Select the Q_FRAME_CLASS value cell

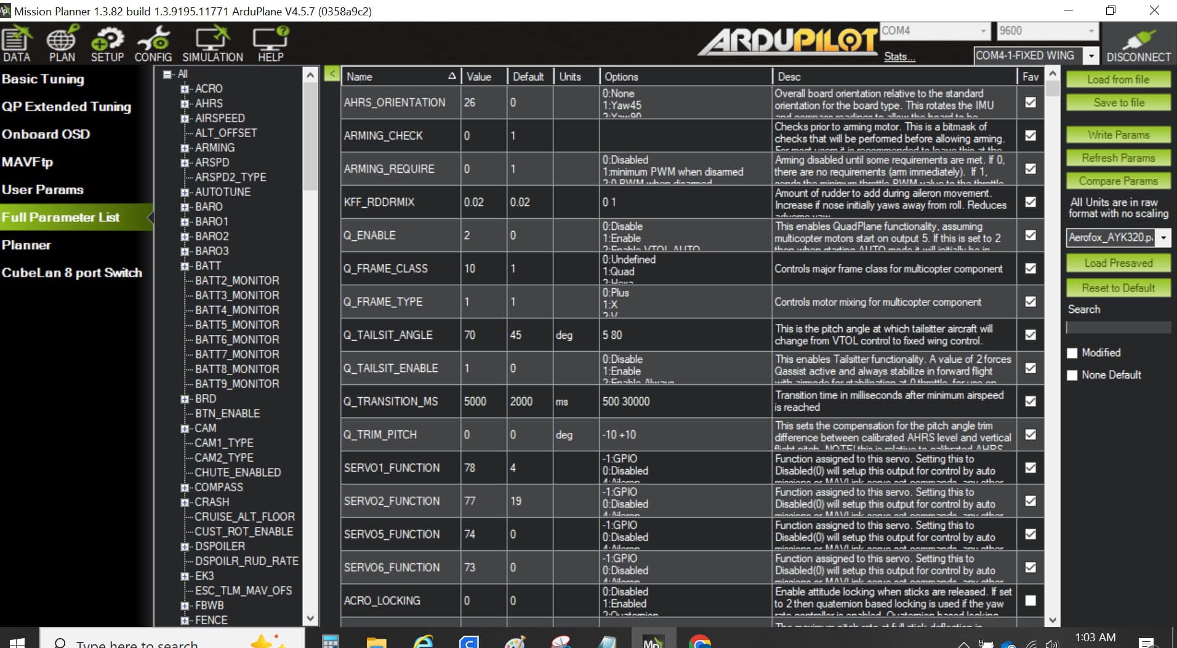484,268
